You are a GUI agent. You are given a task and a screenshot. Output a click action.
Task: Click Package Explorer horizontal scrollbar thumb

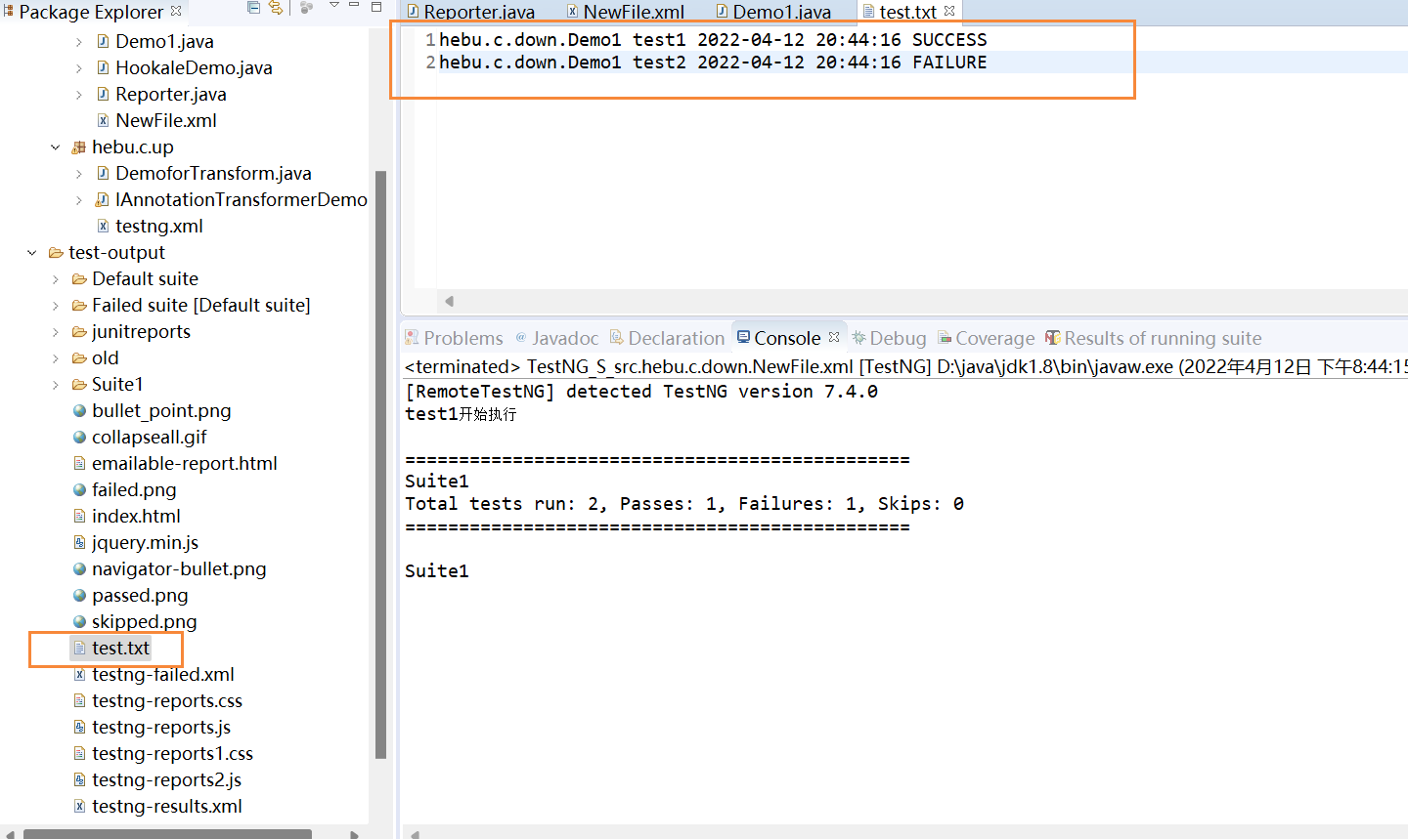(167, 834)
